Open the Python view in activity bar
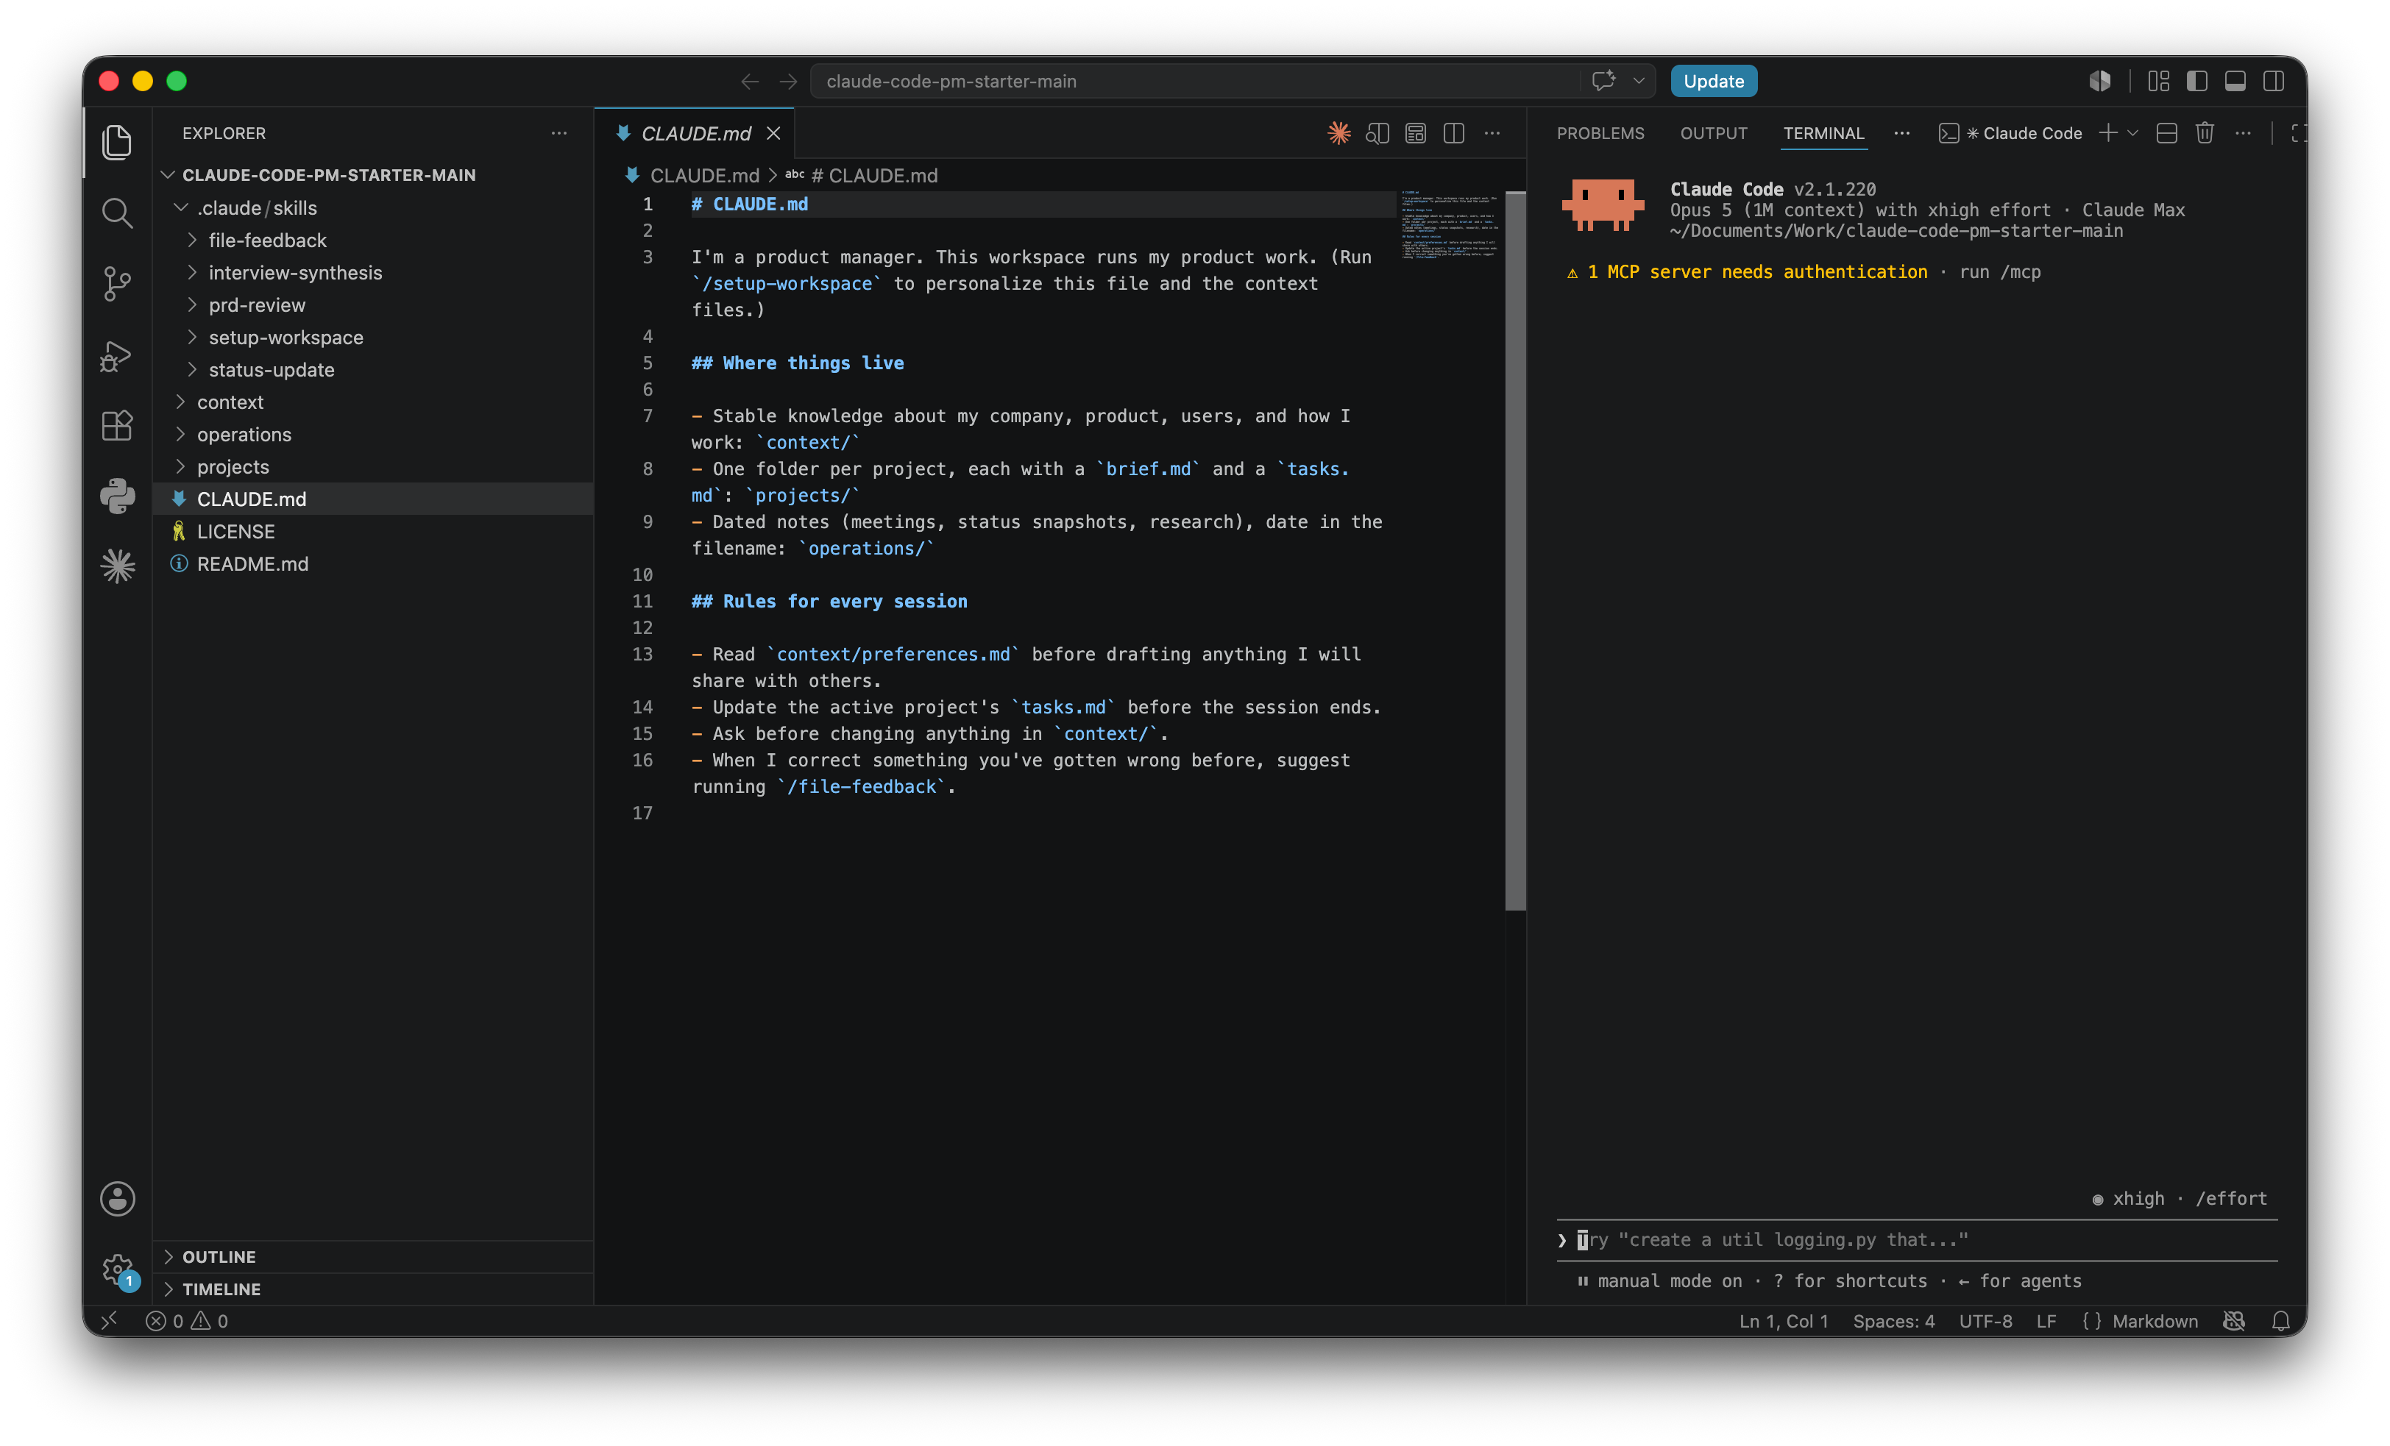This screenshot has height=1446, width=2390. click(x=118, y=496)
